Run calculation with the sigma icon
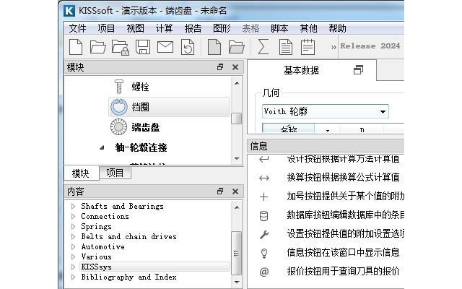This screenshot has height=289, width=462. pyautogui.click(x=263, y=47)
